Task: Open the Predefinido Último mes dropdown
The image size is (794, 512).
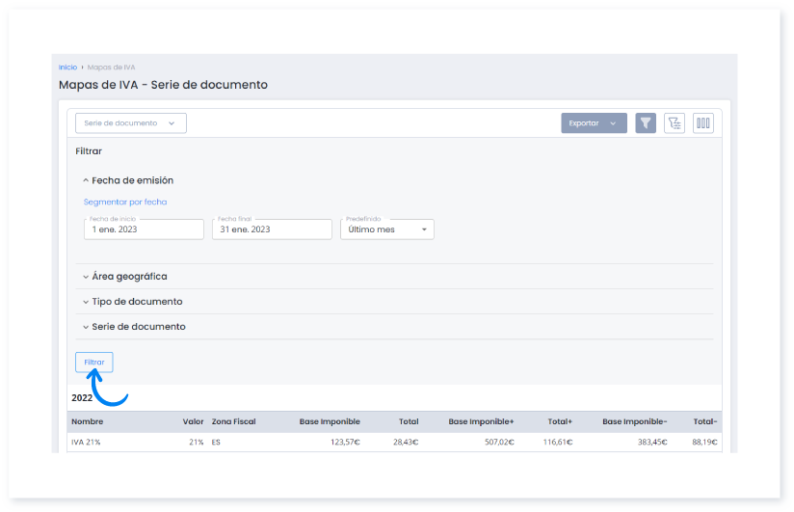Action: (386, 229)
